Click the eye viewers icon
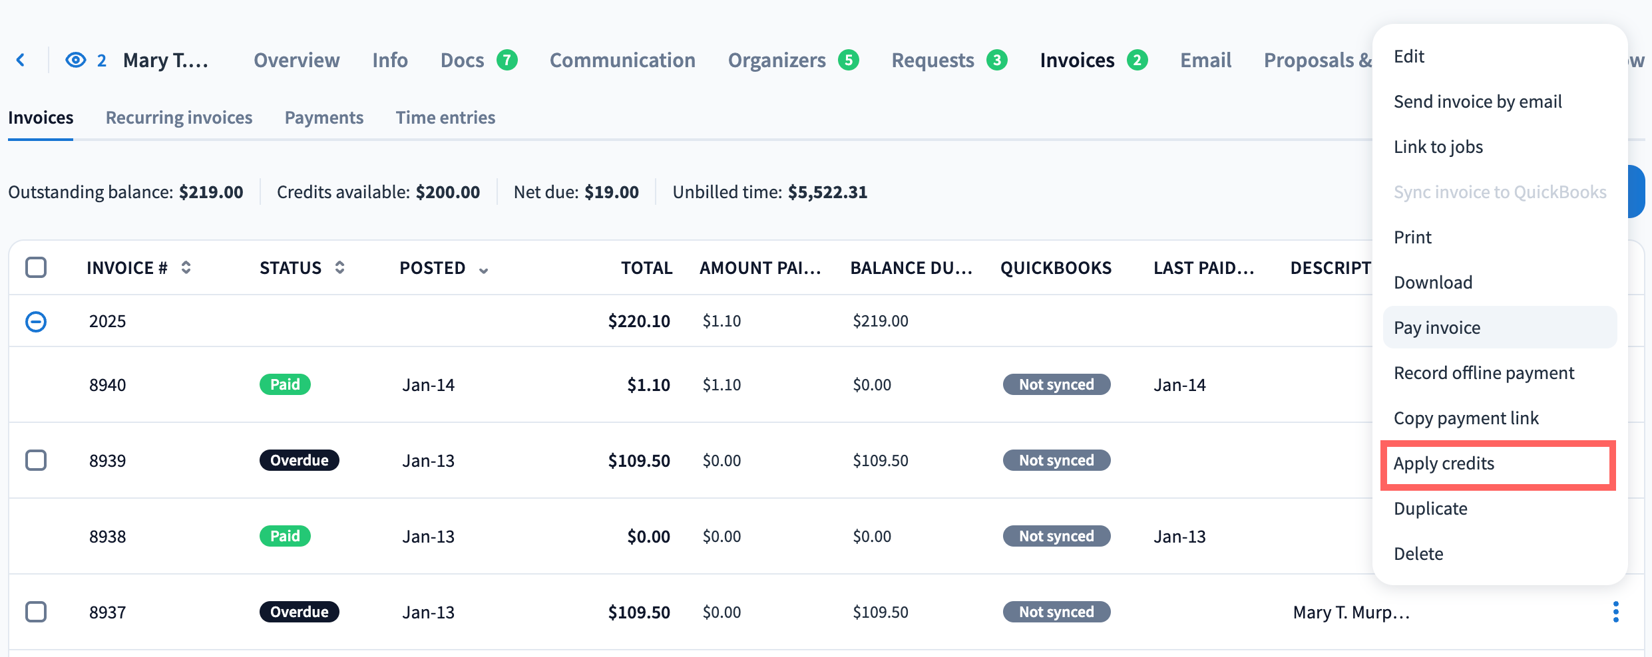Image resolution: width=1652 pixels, height=657 pixels. [76, 61]
